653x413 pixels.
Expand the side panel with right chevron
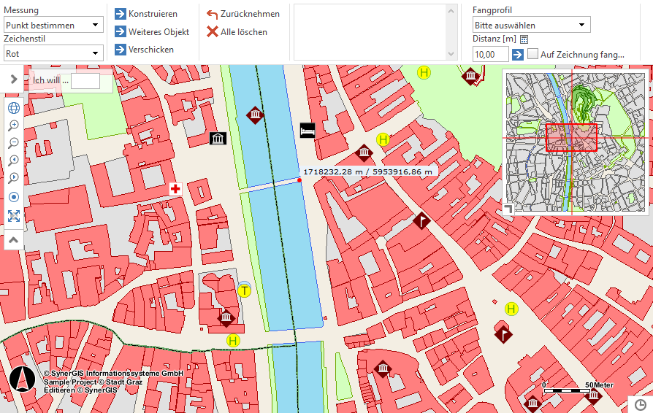(13, 79)
